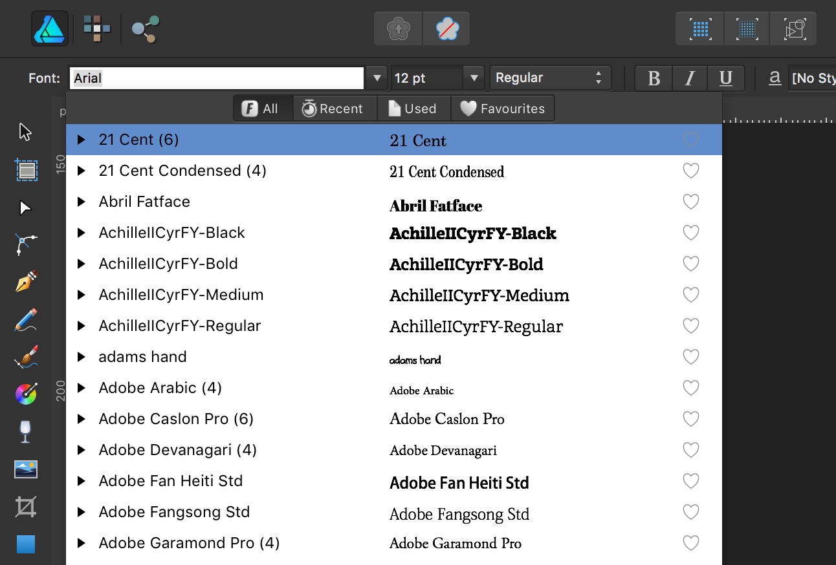The width and height of the screenshot is (836, 565).
Task: Choose the AchilleIICyrFY-Medium font name
Action: [181, 295]
